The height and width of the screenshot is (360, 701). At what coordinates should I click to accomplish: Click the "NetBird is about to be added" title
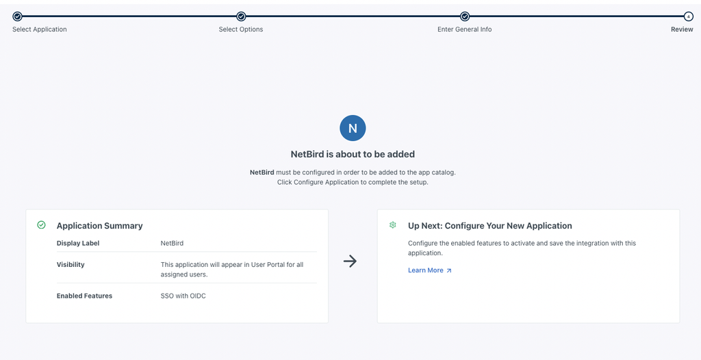[353, 154]
